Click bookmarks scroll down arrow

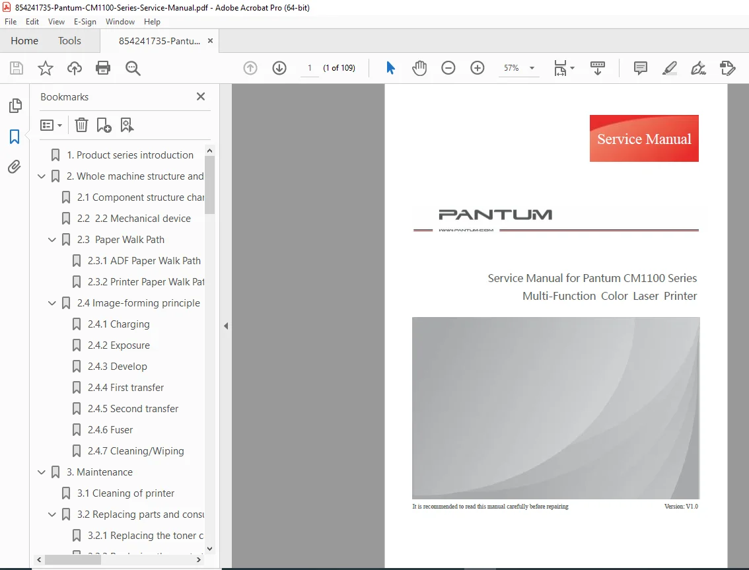[209, 548]
